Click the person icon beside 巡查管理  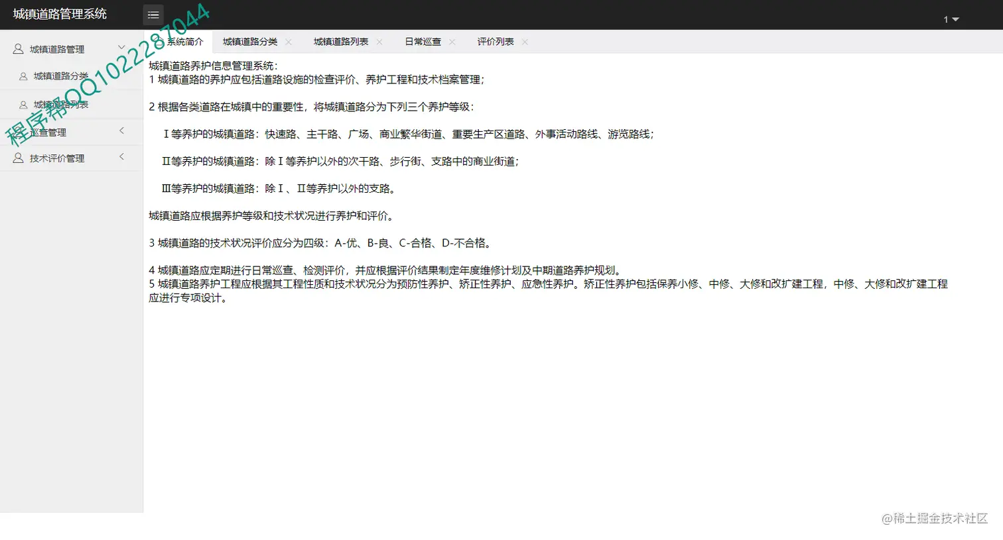click(17, 131)
